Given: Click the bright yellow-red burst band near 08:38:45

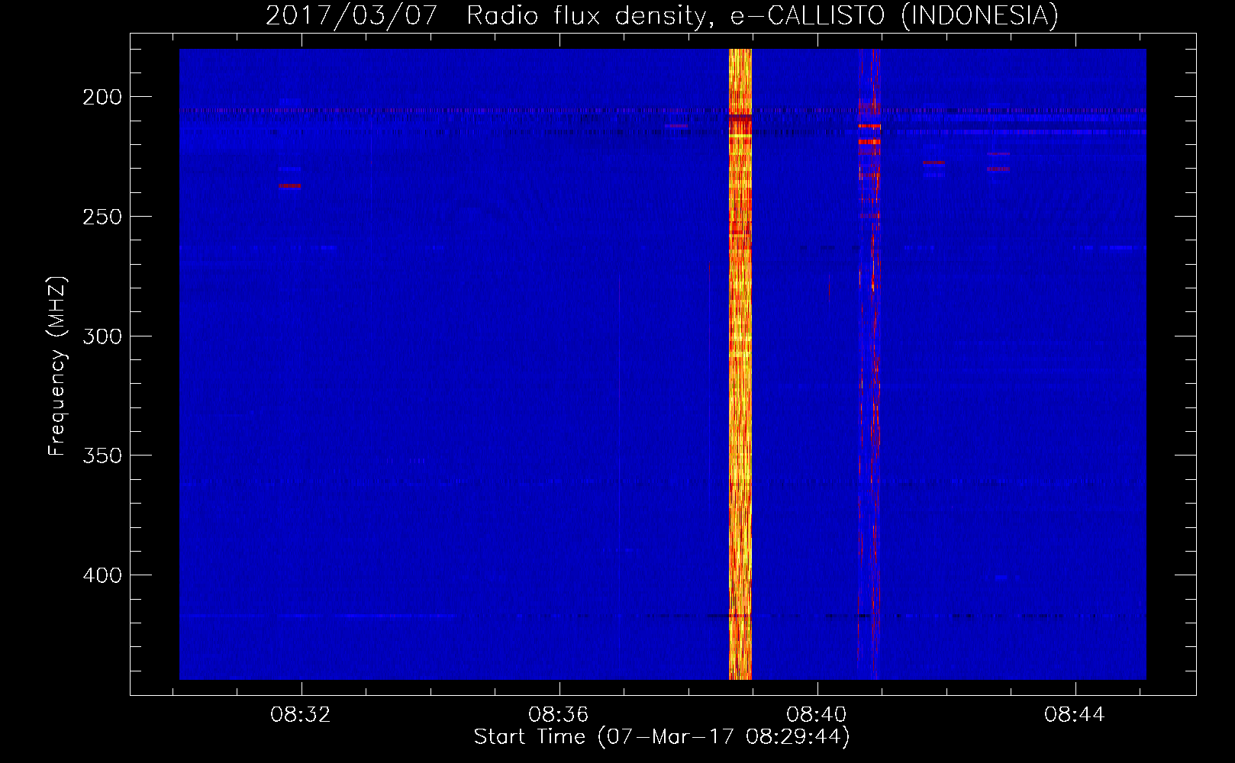Looking at the screenshot, I should [x=740, y=364].
